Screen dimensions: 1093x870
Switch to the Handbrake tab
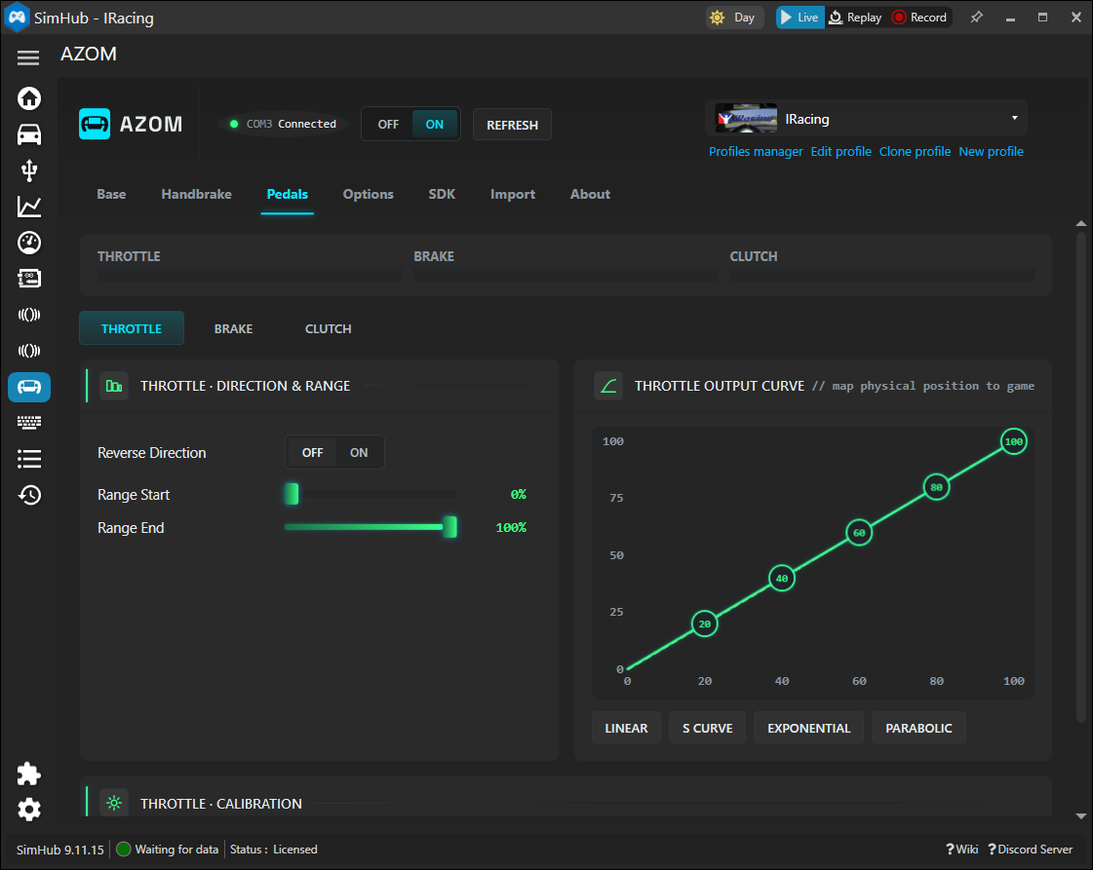tap(197, 194)
